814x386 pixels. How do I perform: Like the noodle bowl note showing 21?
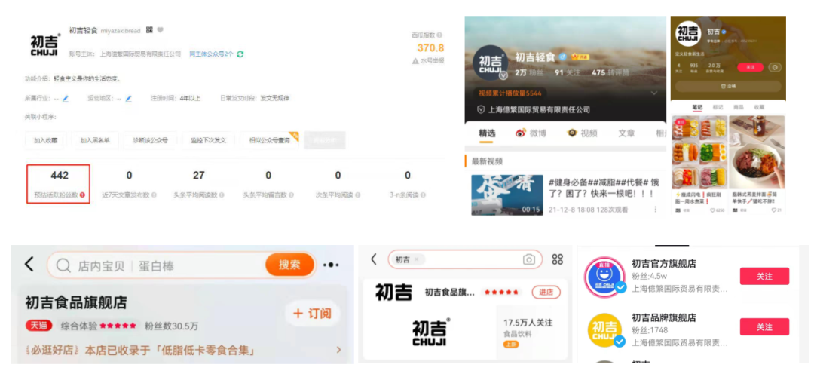click(x=776, y=210)
